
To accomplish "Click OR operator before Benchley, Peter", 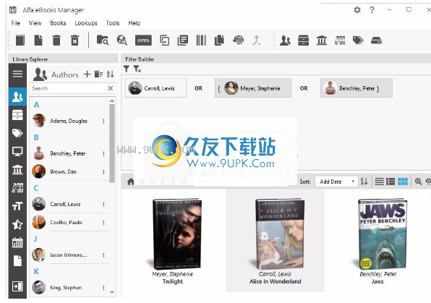I will (x=304, y=88).
